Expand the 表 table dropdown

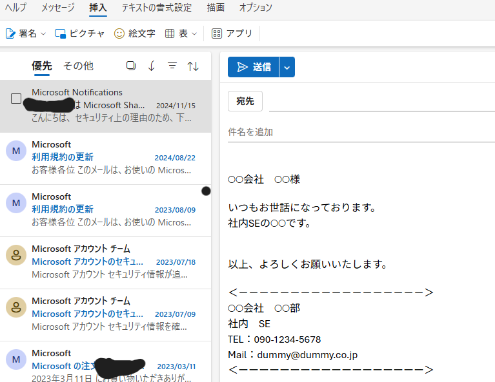pyautogui.click(x=194, y=33)
